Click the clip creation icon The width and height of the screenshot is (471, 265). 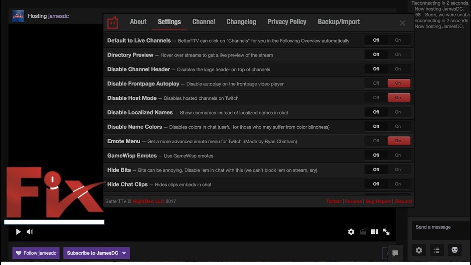coord(363,232)
